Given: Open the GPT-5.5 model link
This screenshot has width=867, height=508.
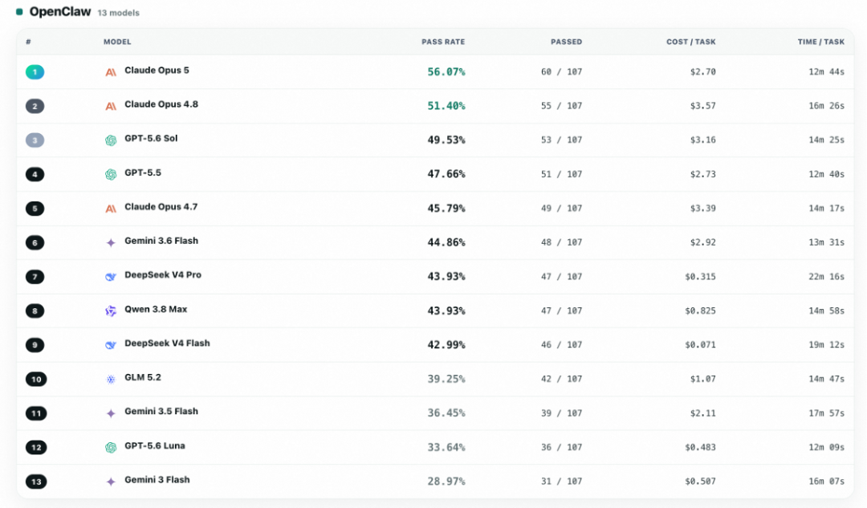Looking at the screenshot, I should (x=143, y=173).
